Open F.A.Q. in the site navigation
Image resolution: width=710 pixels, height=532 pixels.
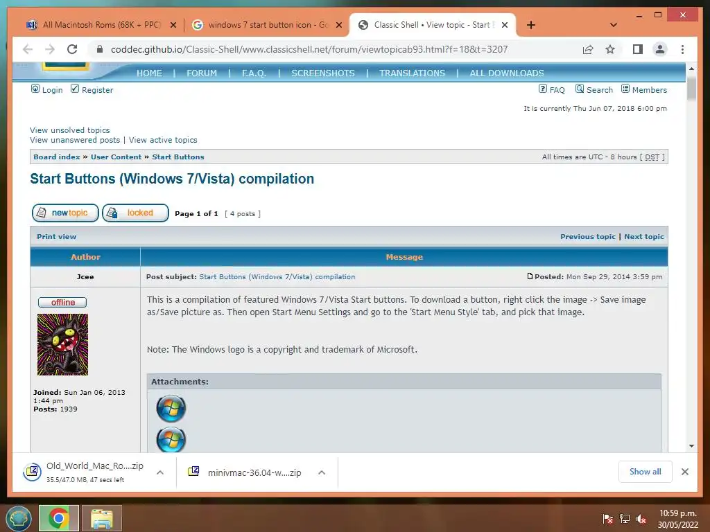(254, 73)
